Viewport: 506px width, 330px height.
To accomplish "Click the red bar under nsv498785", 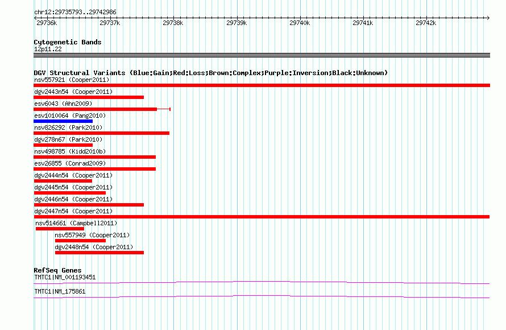I will (x=94, y=157).
